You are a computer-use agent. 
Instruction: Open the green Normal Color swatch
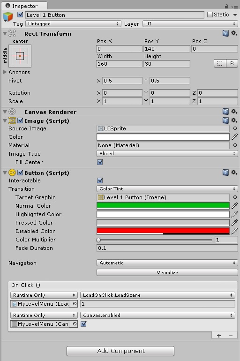click(163, 206)
